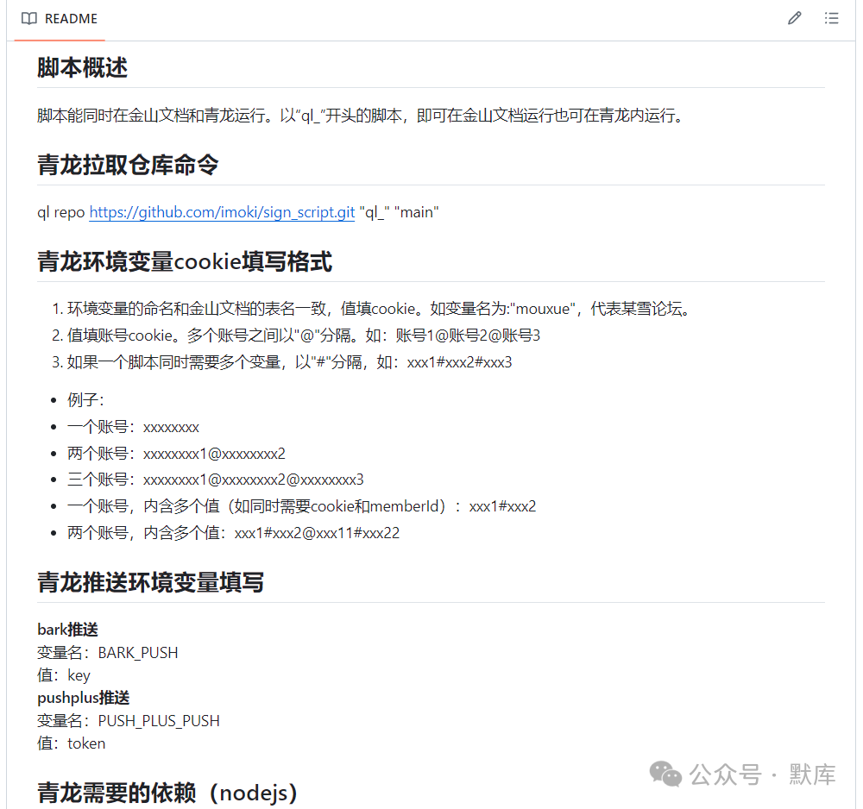Click the bold text pushplus推送
Image resolution: width=863 pixels, height=809 pixels.
point(83,699)
